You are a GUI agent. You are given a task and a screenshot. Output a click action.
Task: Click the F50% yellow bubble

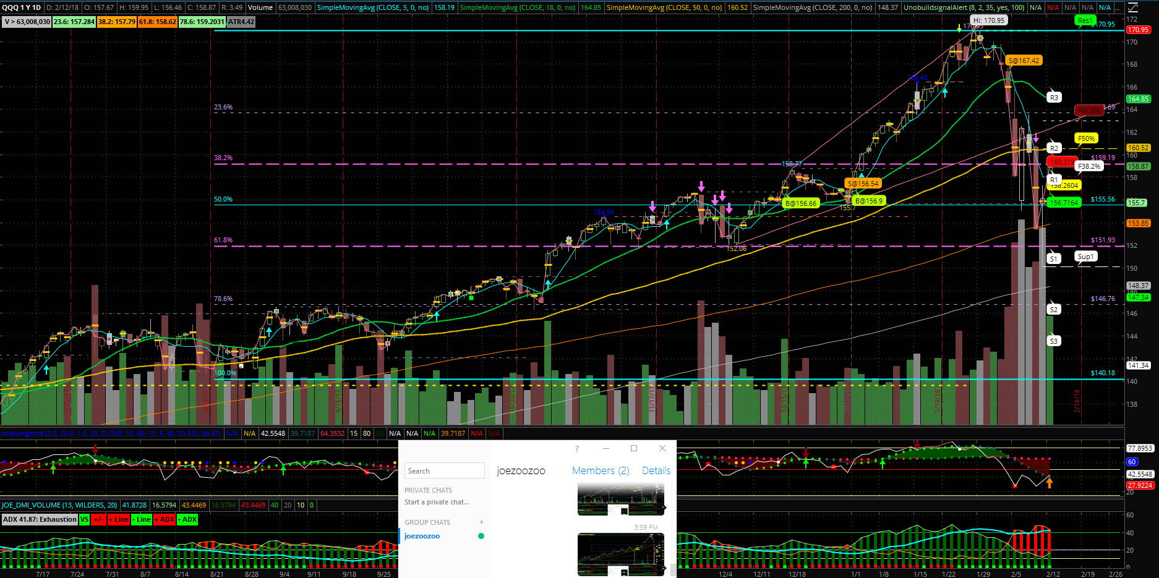click(1086, 138)
